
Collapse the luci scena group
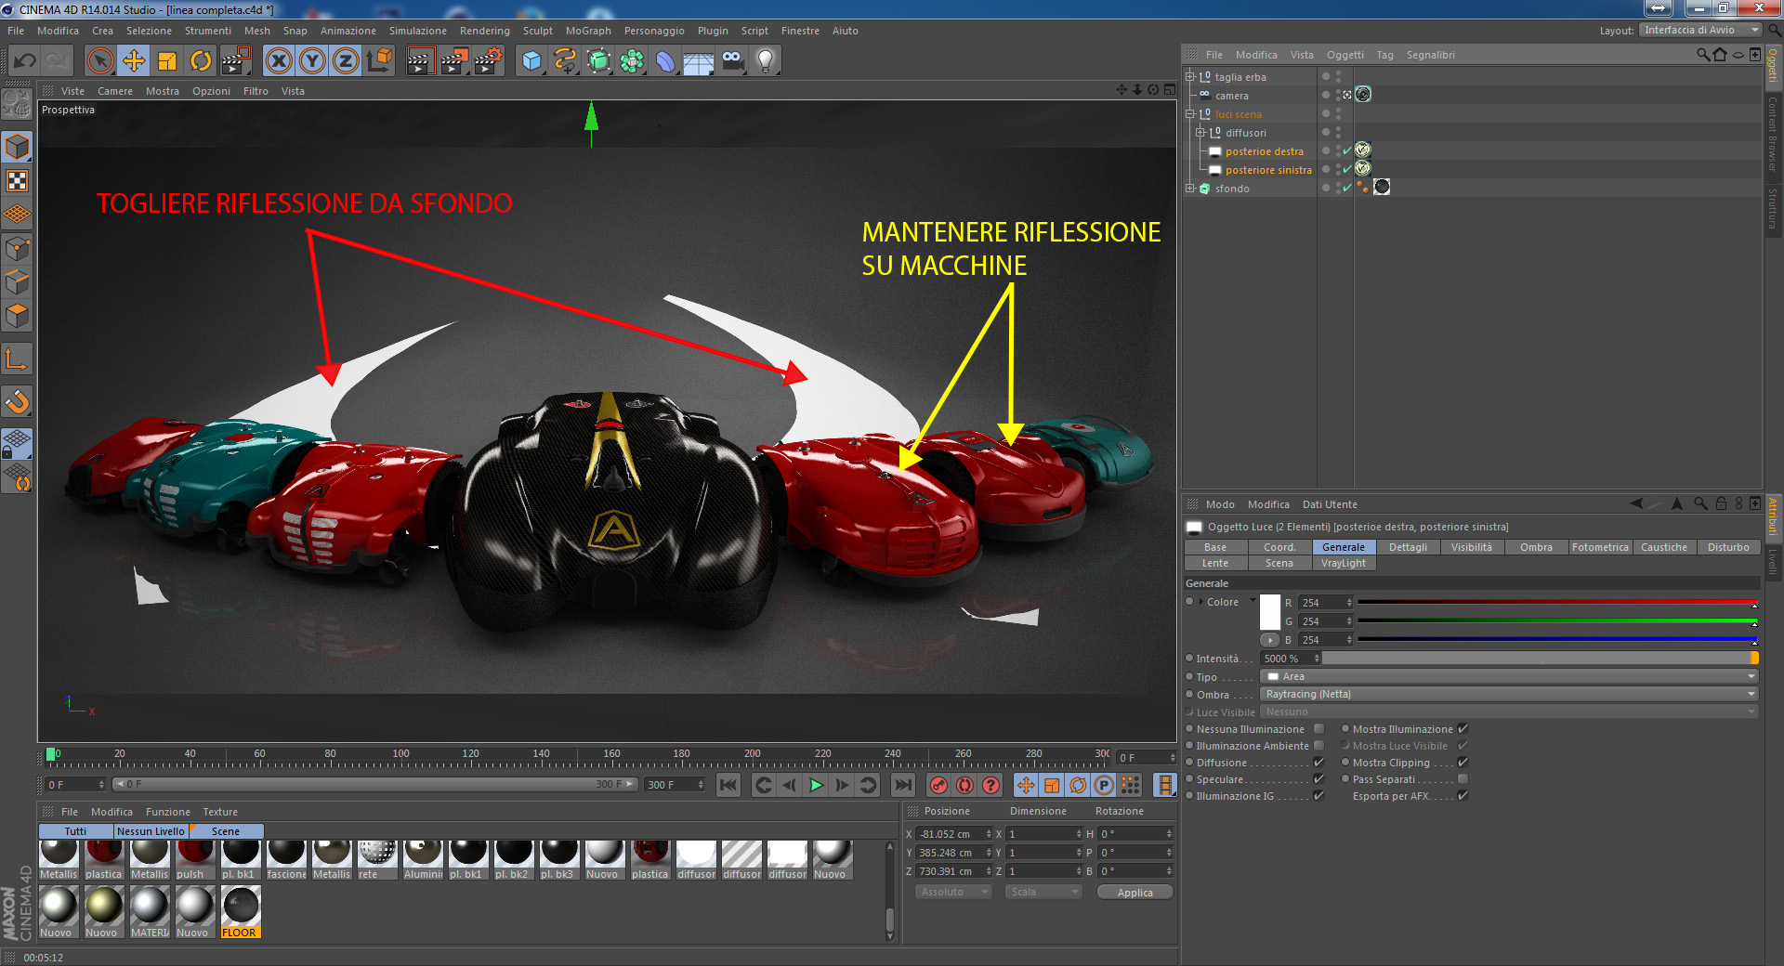pos(1189,114)
